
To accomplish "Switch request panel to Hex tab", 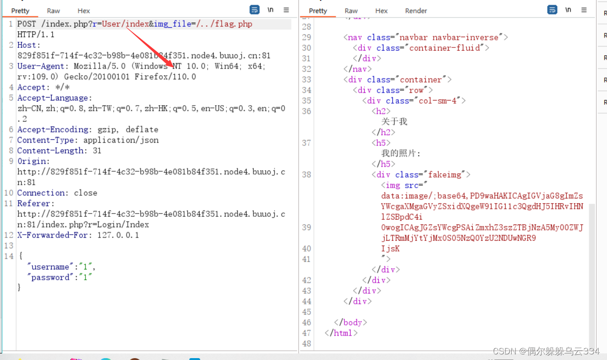I will 84,10.
